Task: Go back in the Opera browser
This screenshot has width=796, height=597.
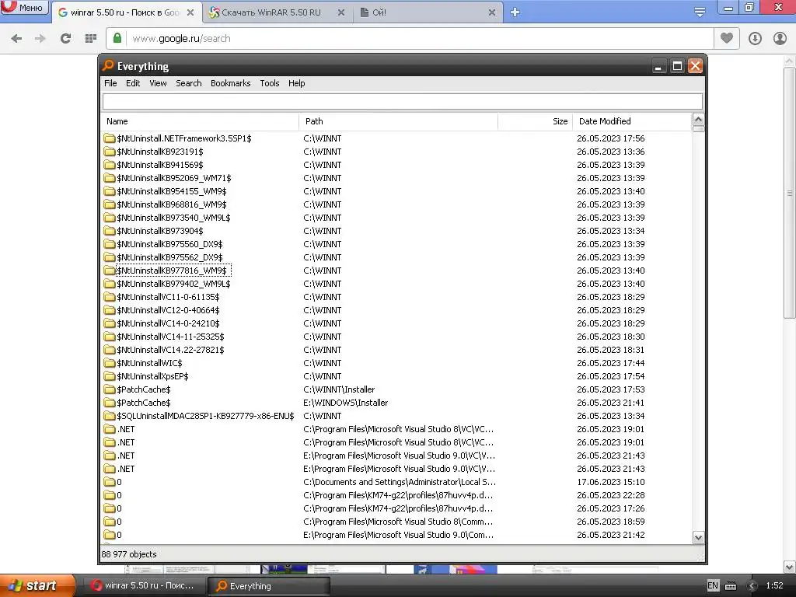Action: click(16, 39)
